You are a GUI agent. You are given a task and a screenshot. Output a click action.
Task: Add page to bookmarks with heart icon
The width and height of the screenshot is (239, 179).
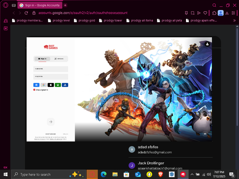[205, 13]
